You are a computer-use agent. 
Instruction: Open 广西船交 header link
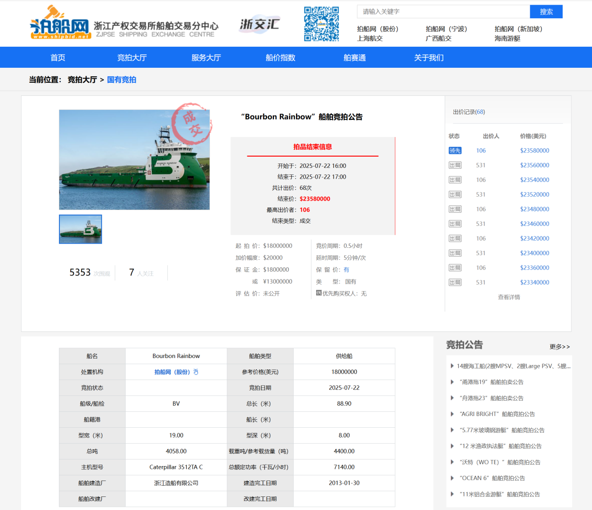(x=439, y=38)
